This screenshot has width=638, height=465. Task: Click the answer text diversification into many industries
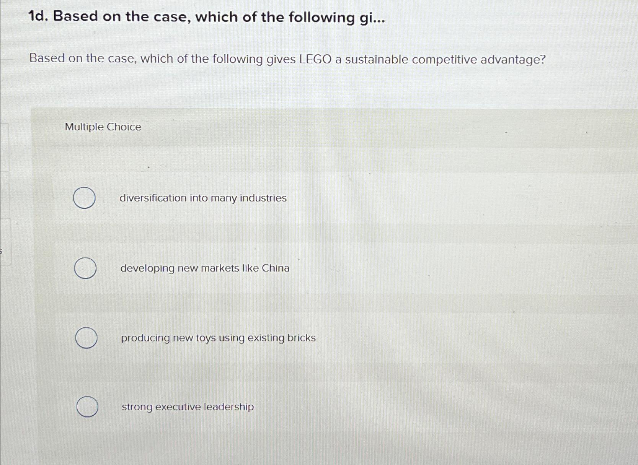(x=203, y=198)
